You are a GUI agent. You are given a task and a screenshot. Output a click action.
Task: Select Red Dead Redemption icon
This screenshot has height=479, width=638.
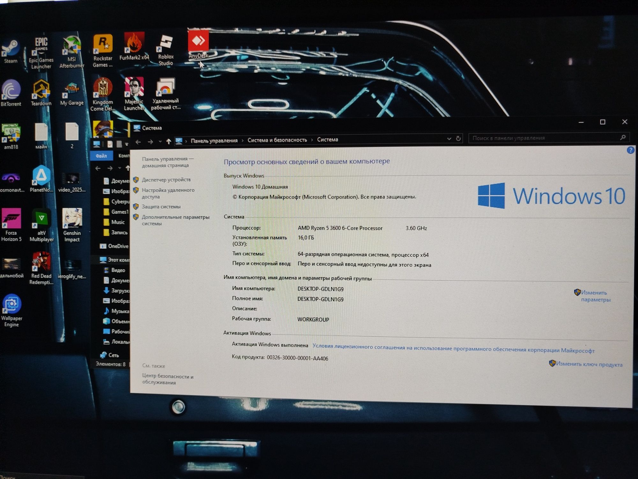pos(41,268)
